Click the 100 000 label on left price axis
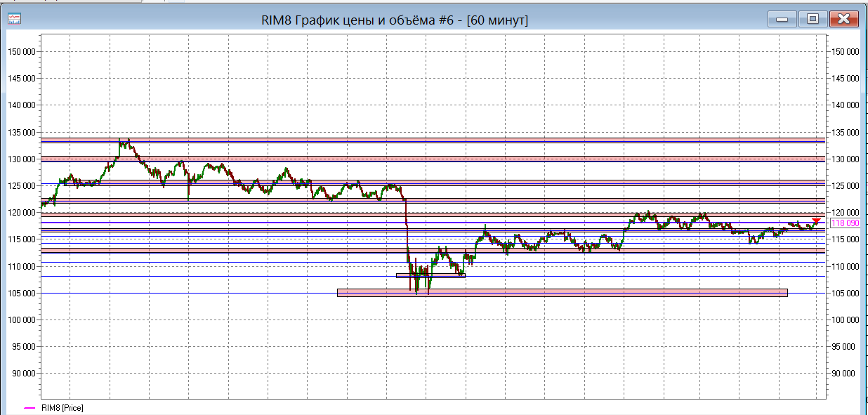The width and height of the screenshot is (868, 415). pos(22,320)
